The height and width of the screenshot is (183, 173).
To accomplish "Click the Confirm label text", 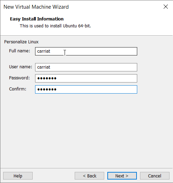I will click(x=18, y=89).
